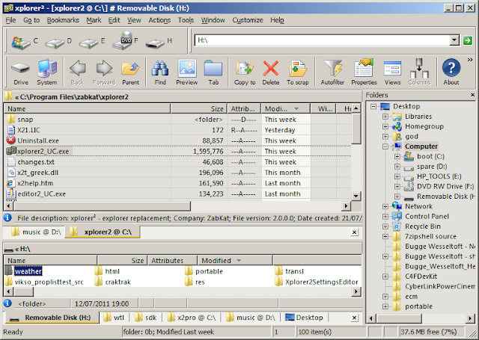This screenshot has height=340, width=479.
Task: Click folder tree horizontal scrollbar thumb
Action: [399, 318]
